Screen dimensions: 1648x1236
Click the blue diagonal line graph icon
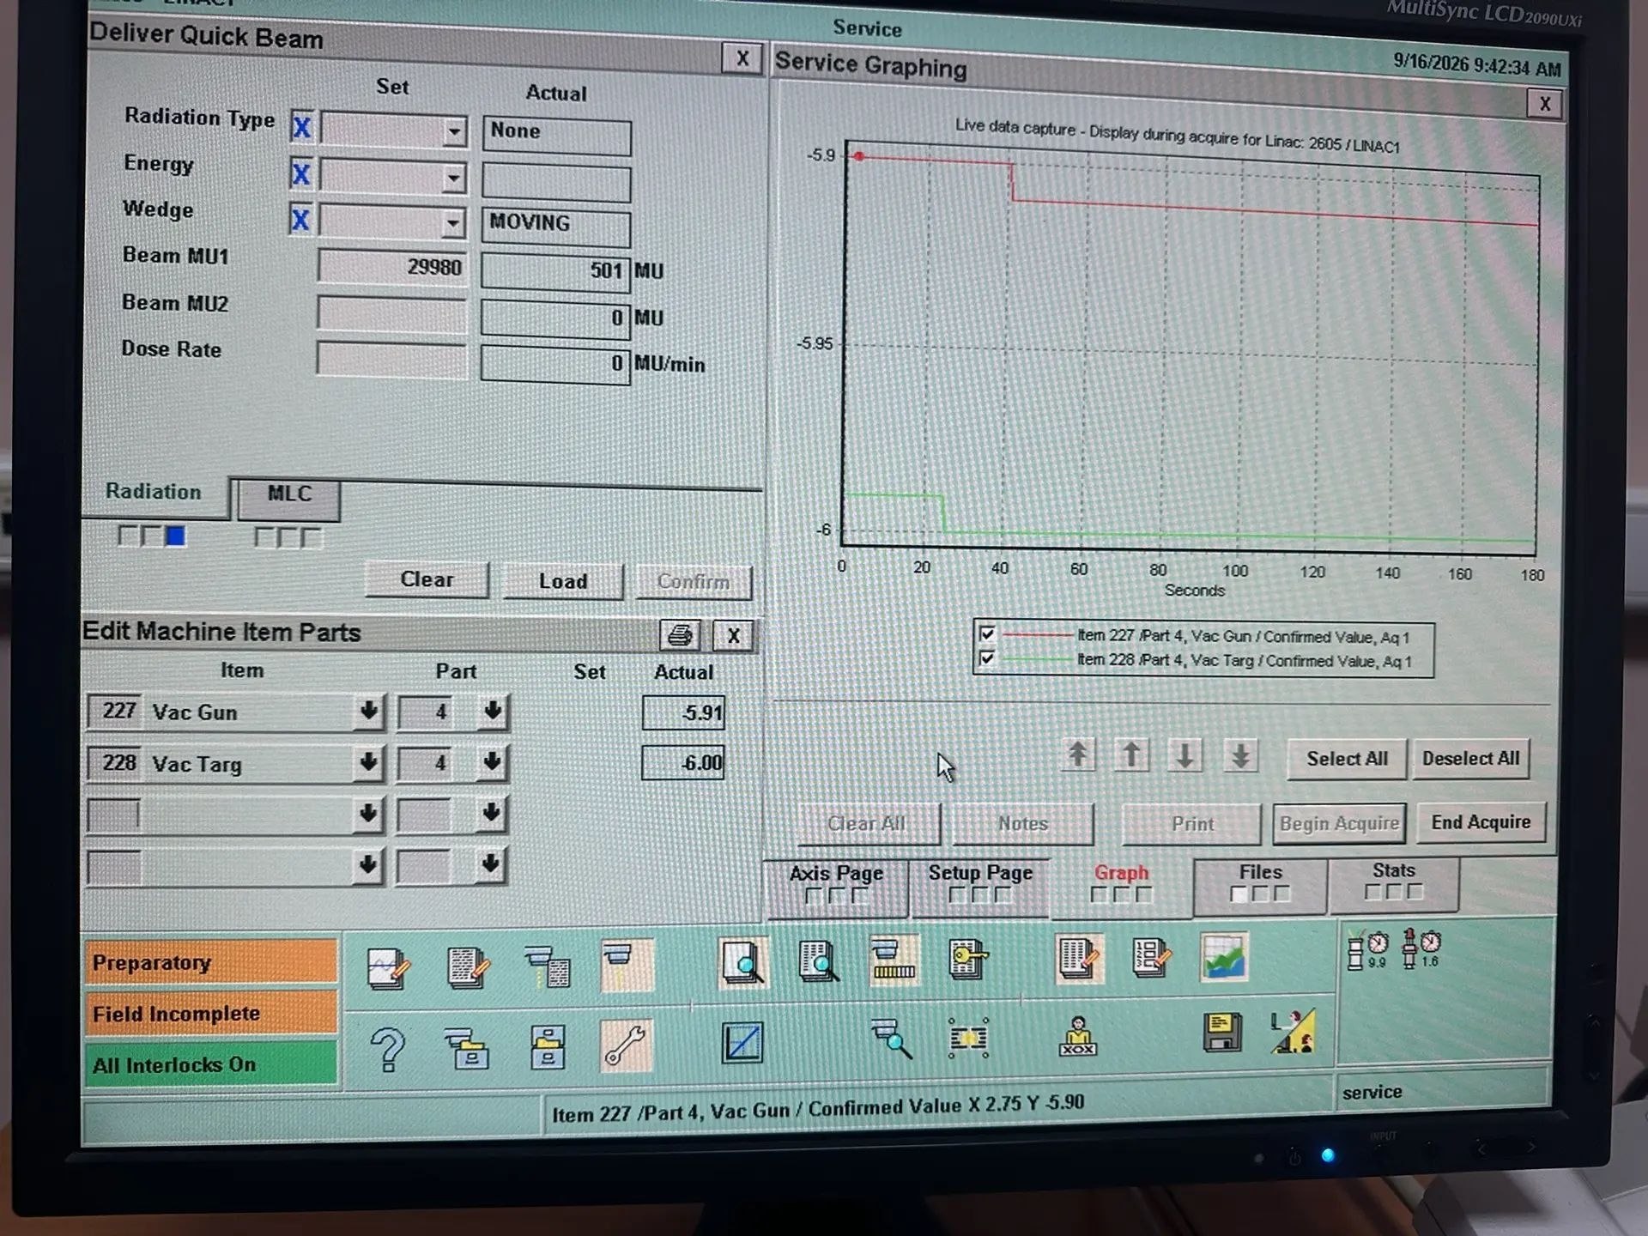(x=742, y=1043)
